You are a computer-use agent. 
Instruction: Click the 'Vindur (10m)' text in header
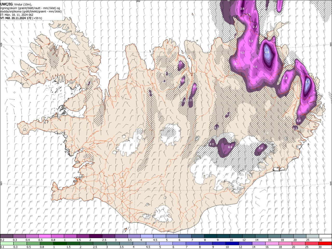pos(23,4)
